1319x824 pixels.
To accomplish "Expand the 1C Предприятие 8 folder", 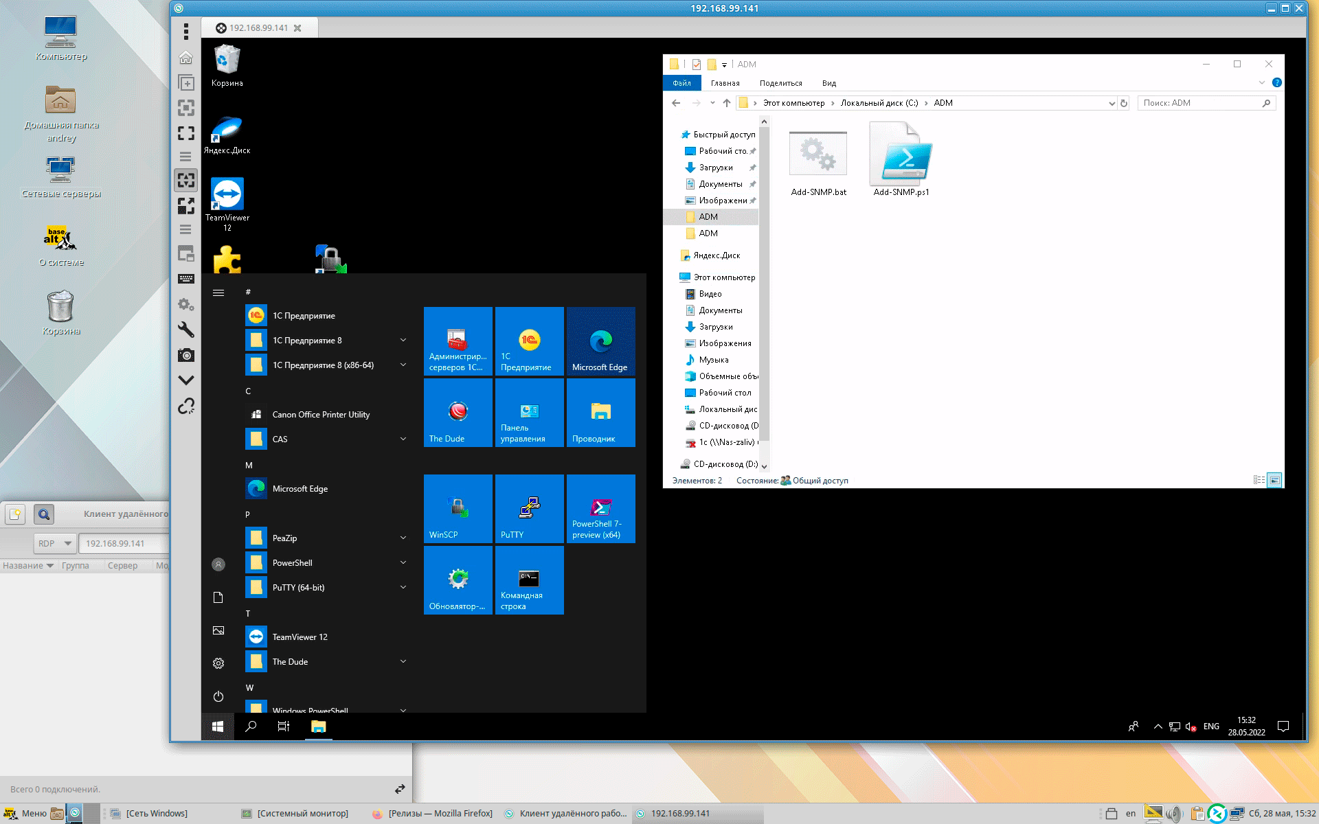I will tap(403, 341).
